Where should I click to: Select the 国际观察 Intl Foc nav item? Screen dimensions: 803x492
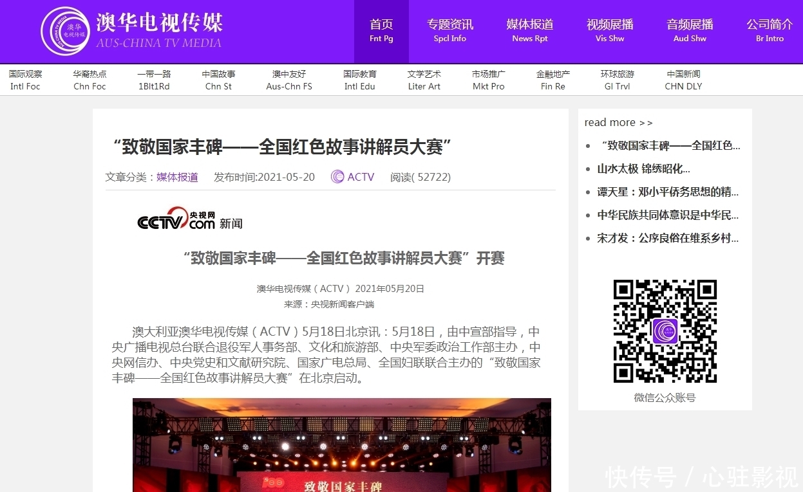pos(25,79)
